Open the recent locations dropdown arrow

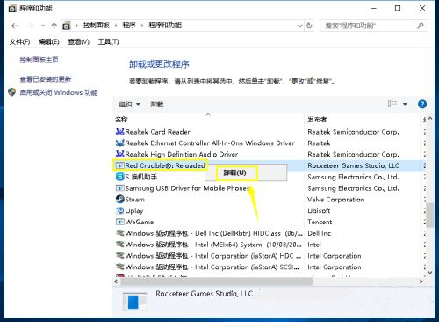tap(43, 26)
